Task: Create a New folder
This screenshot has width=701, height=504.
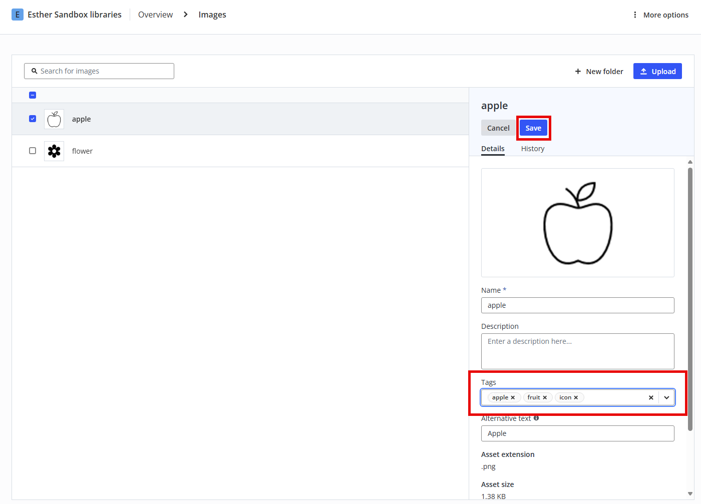Action: coord(599,72)
